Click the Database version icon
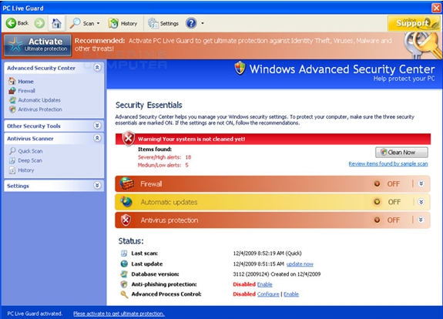Screen dimensions: 443x319 pyautogui.click(x=124, y=274)
